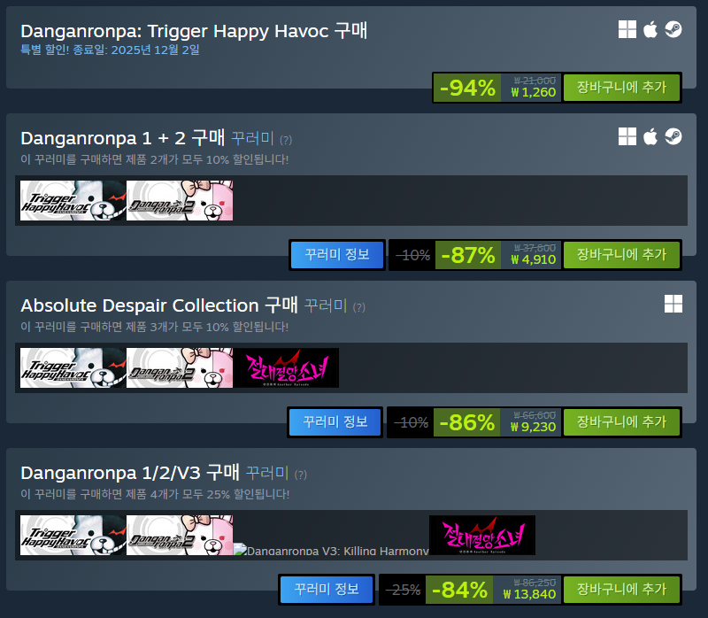Add Trigger Happy Havoc to cart
Screen dimensions: 708x618
click(x=622, y=87)
